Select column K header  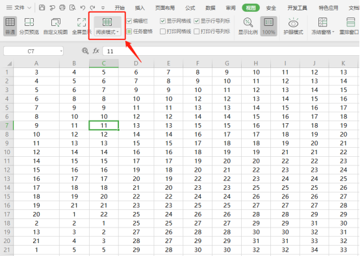coord(343,64)
